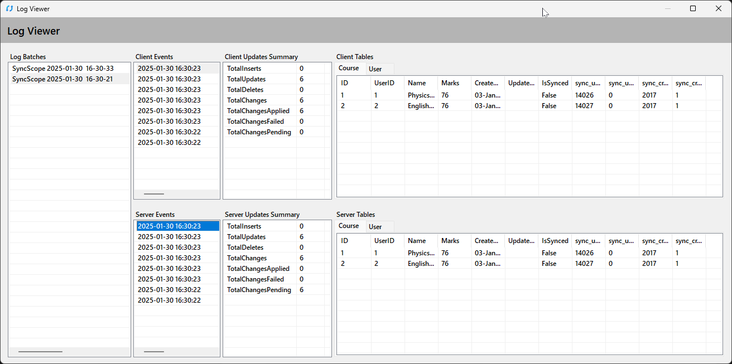
Task: Click the topmost Client Events timestamp entry
Action: [167, 68]
